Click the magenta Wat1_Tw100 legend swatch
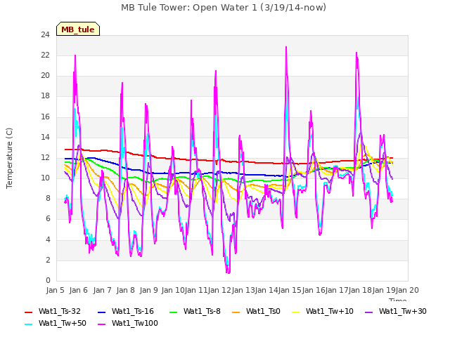The height and width of the screenshot is (337, 450). pyautogui.click(x=101, y=324)
